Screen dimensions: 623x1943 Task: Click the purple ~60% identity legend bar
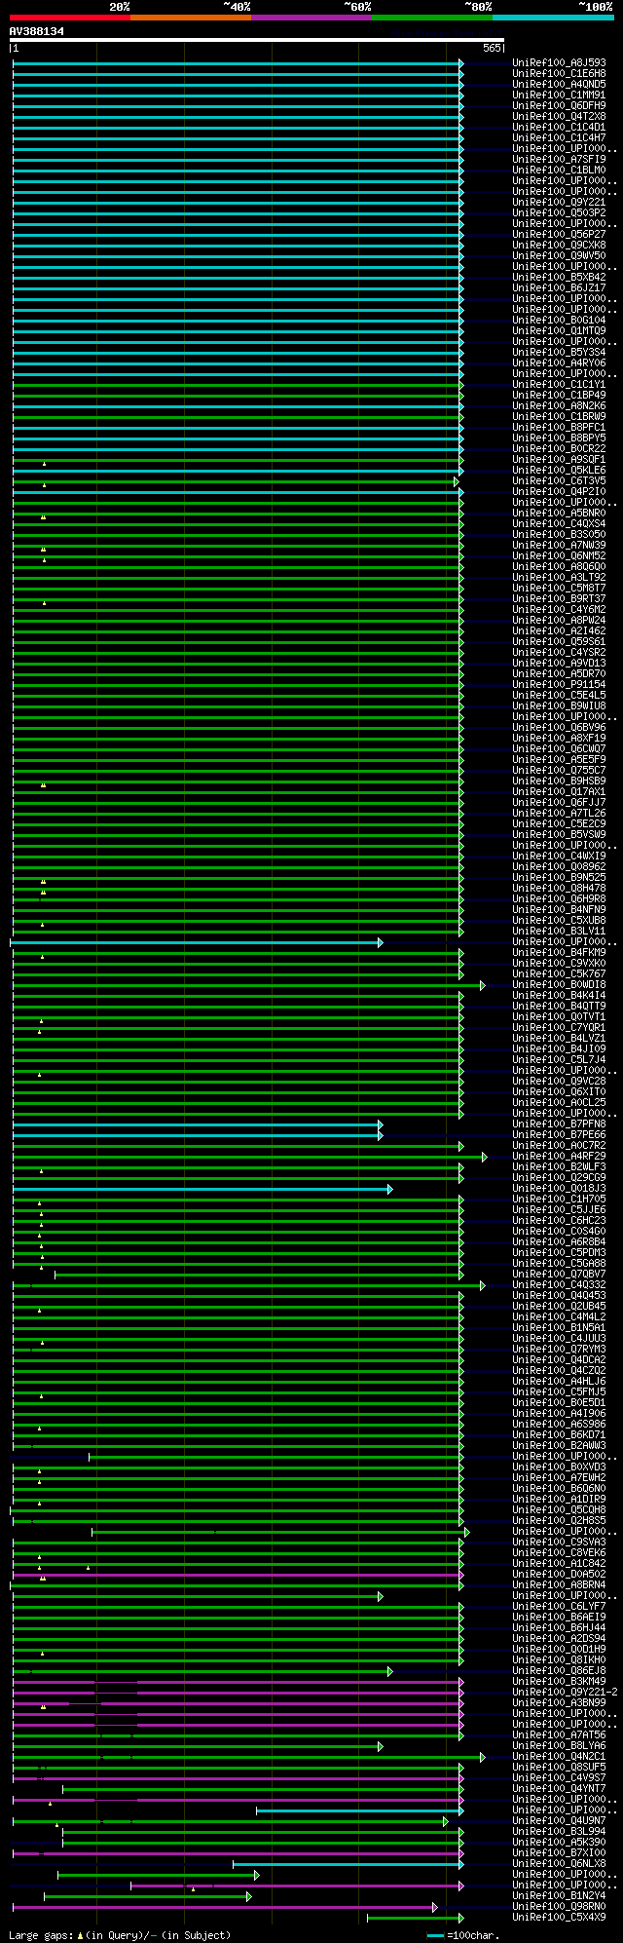coord(311,18)
